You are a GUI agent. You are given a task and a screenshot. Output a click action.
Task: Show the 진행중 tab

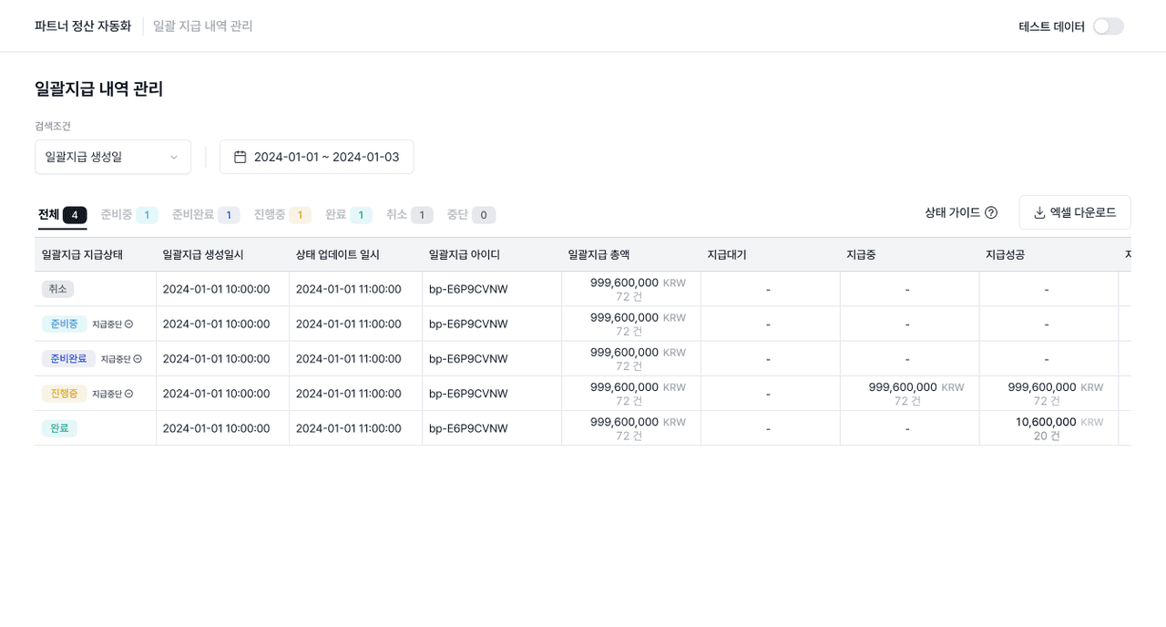pos(281,215)
